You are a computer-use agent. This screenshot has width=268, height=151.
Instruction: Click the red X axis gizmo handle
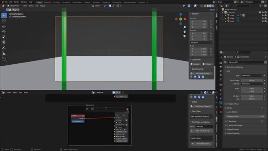[185, 19]
